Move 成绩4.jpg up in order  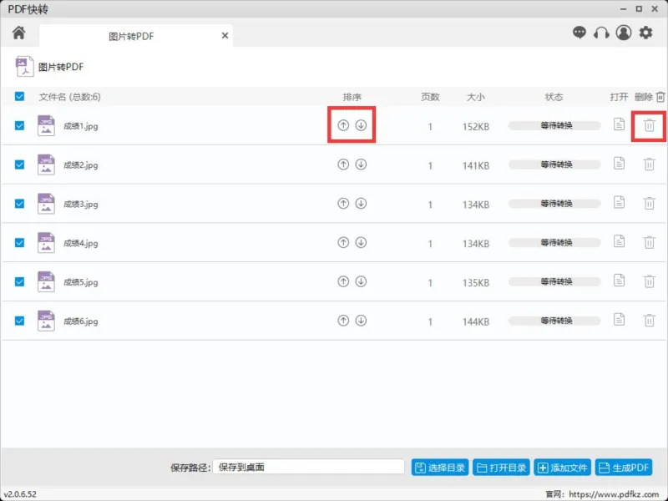point(343,242)
